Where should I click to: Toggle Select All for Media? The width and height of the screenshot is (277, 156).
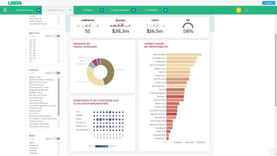[57, 139]
